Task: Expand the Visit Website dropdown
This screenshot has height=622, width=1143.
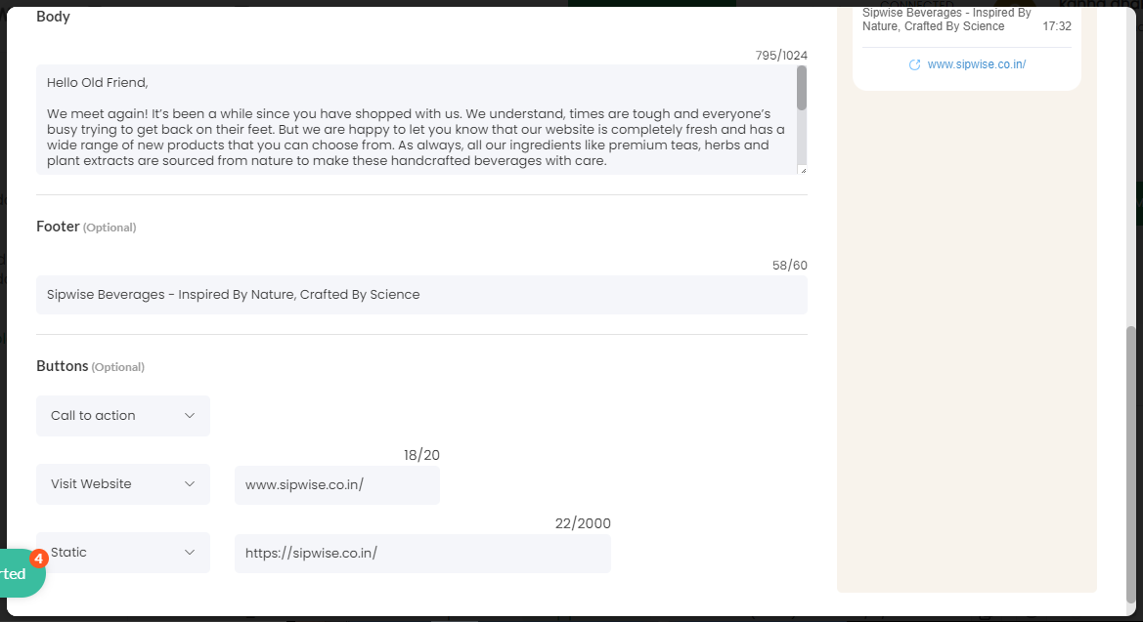Action: coord(122,483)
